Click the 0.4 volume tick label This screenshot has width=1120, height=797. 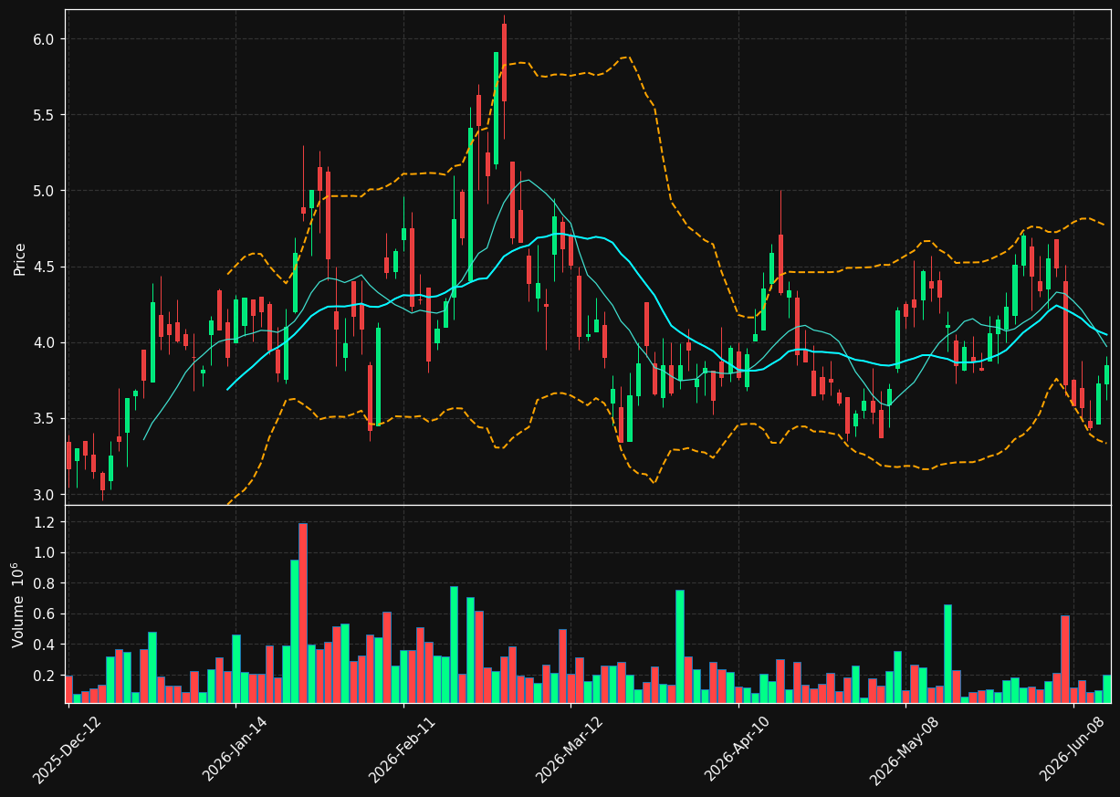pyautogui.click(x=46, y=645)
